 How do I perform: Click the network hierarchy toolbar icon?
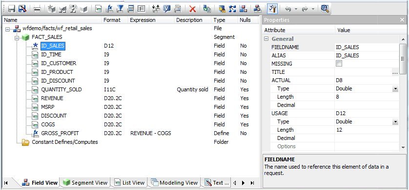point(257,9)
